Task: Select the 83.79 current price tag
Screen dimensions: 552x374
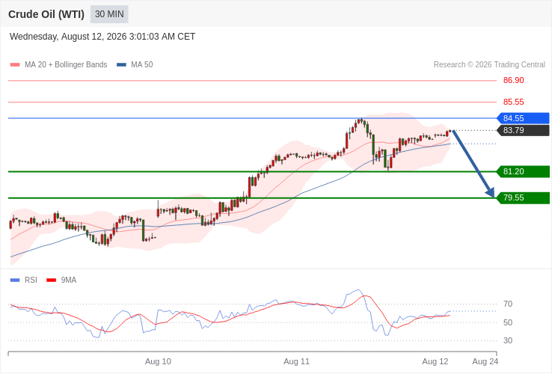Action: click(x=523, y=130)
